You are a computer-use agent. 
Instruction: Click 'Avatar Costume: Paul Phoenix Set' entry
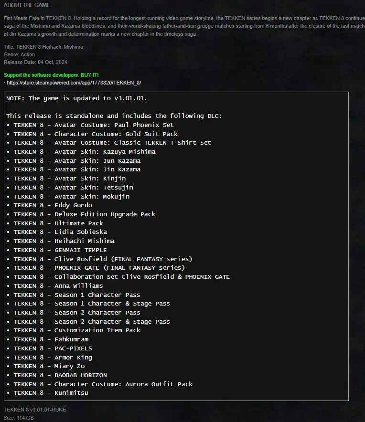point(94,125)
